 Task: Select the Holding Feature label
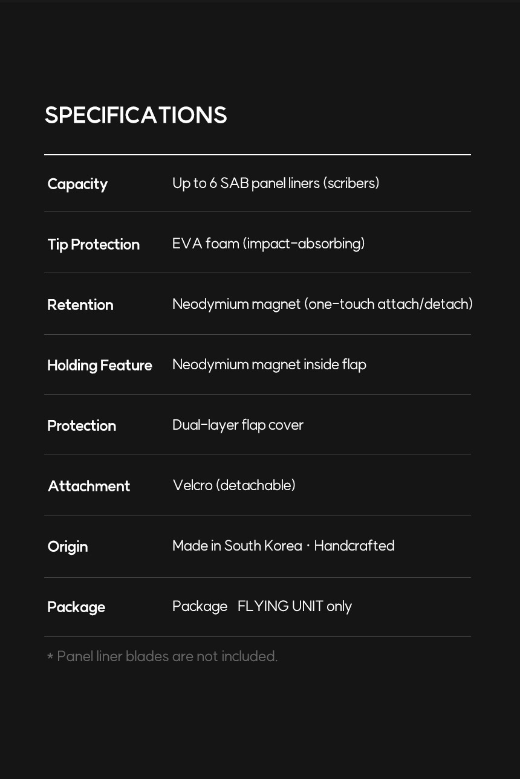click(100, 365)
